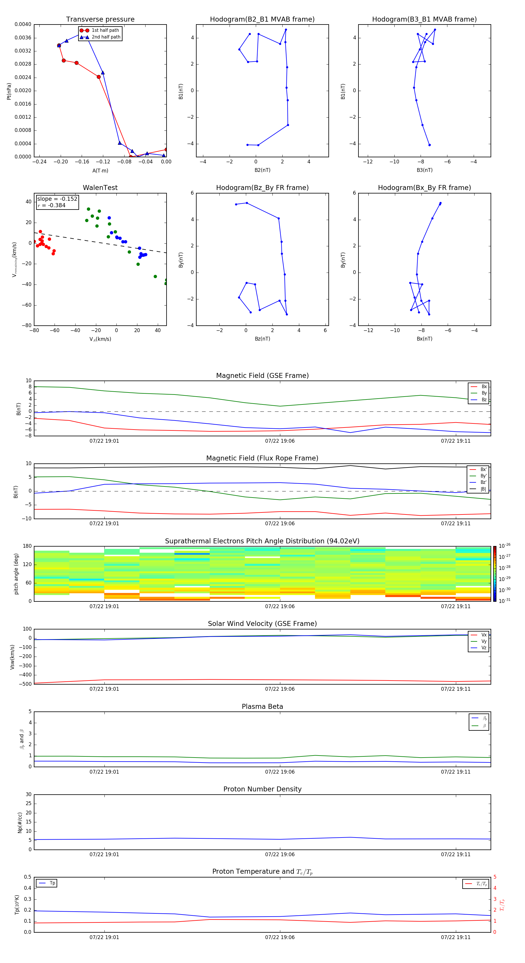Viewport: 525px width, 963px height.
Task: Click the 'Proton Temperature and Te/Tp' title
Action: click(x=262, y=872)
